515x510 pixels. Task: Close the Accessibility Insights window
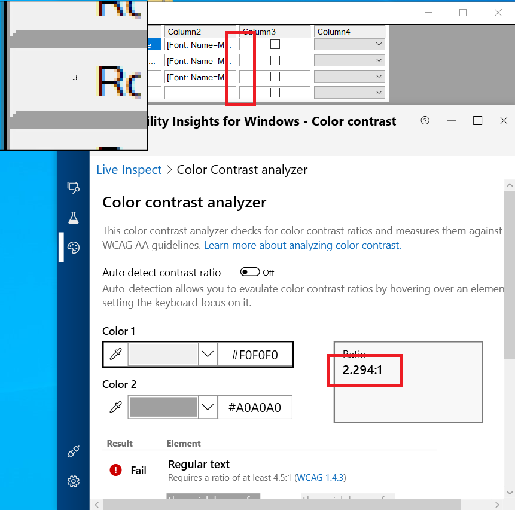pyautogui.click(x=504, y=121)
